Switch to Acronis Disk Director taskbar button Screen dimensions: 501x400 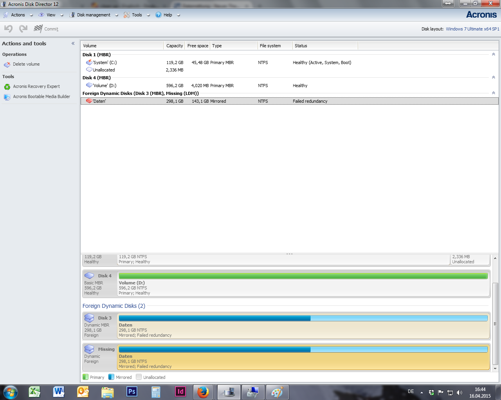pos(229,392)
